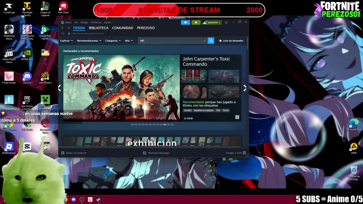Viewport: 363px width, 204px height.
Task: Click the Basados en equipos tag
Action: [x=204, y=110]
